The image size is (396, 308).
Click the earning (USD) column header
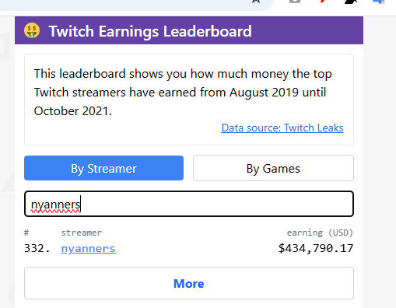click(320, 233)
